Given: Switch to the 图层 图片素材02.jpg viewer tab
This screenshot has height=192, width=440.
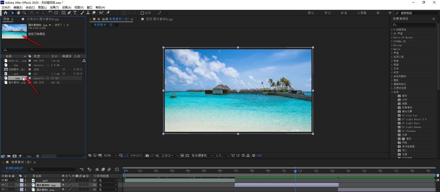Looking at the screenshot, I should coord(159,19).
